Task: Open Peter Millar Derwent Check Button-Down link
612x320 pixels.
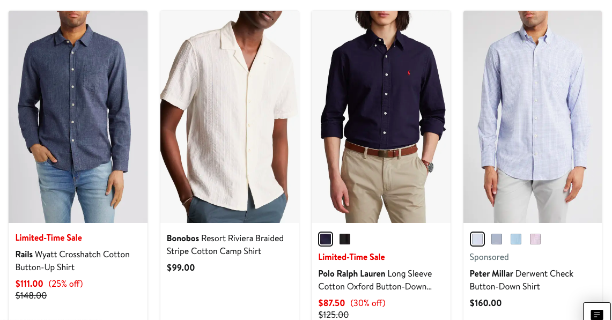Action: pyautogui.click(x=521, y=280)
